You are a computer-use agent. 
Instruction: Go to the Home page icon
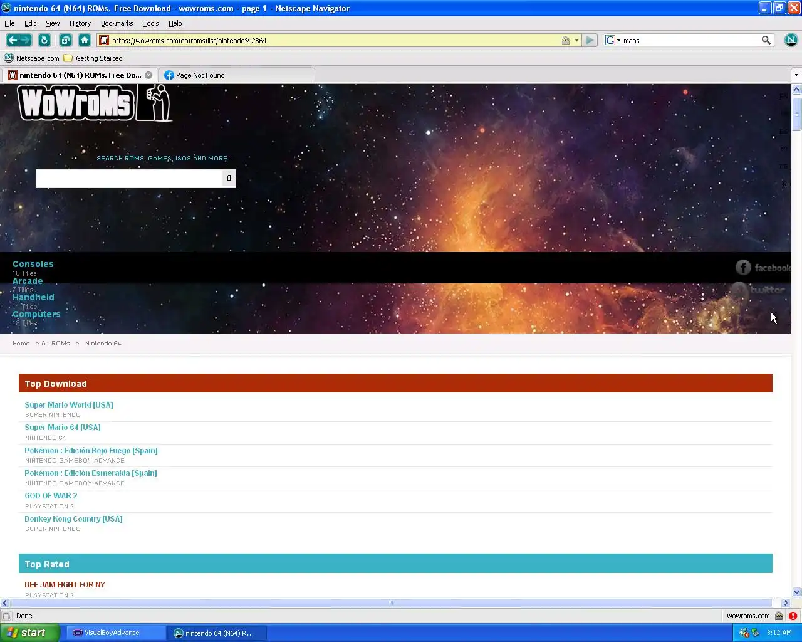coord(85,40)
